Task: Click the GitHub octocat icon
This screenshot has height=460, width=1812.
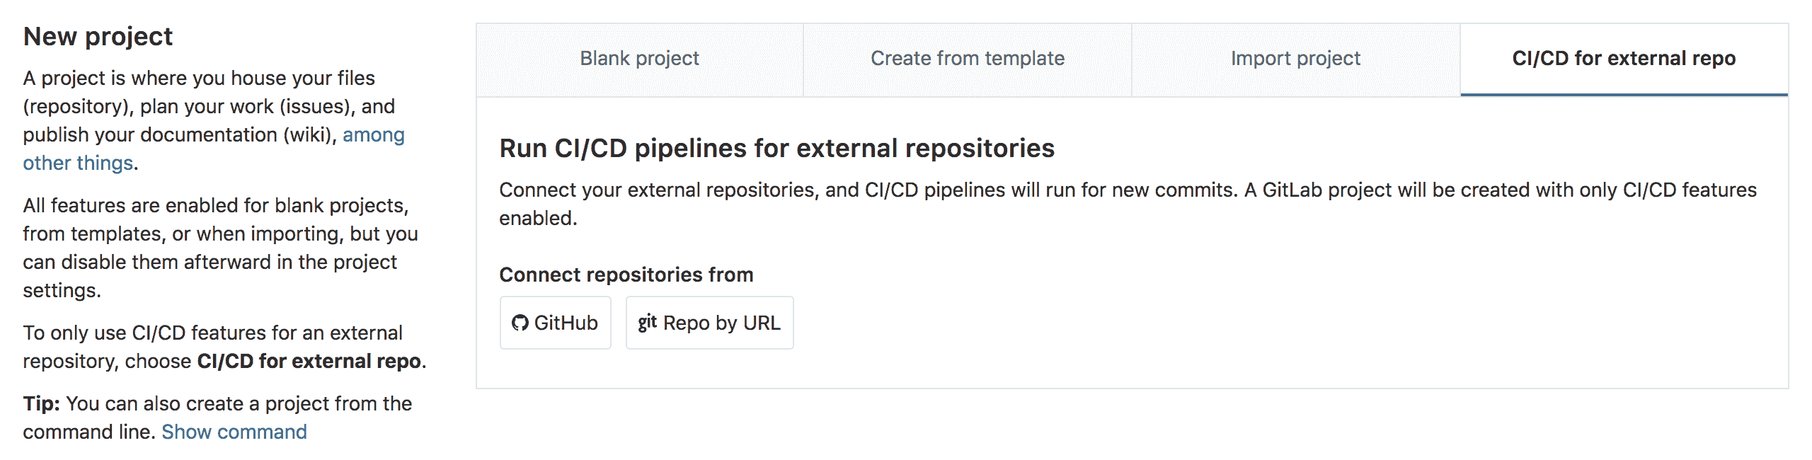Action: coord(520,323)
